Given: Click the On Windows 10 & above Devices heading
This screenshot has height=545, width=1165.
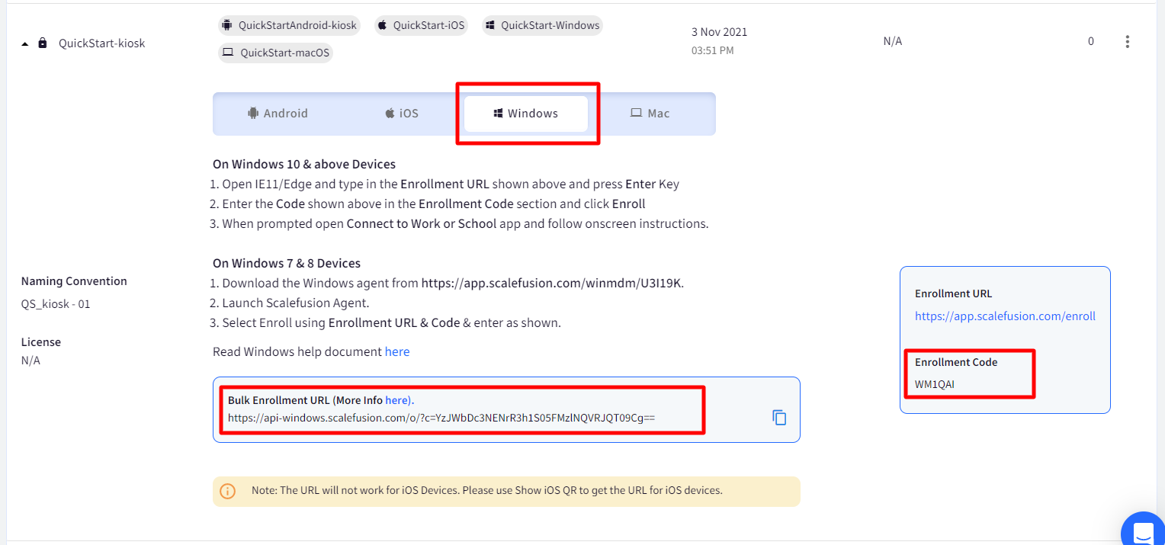Looking at the screenshot, I should (x=304, y=165).
